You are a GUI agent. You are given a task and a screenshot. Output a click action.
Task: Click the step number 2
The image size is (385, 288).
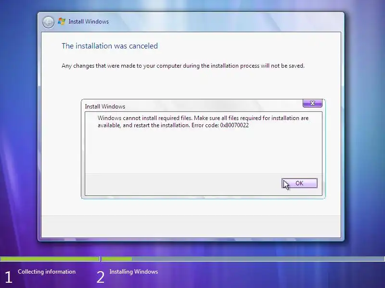tap(101, 277)
